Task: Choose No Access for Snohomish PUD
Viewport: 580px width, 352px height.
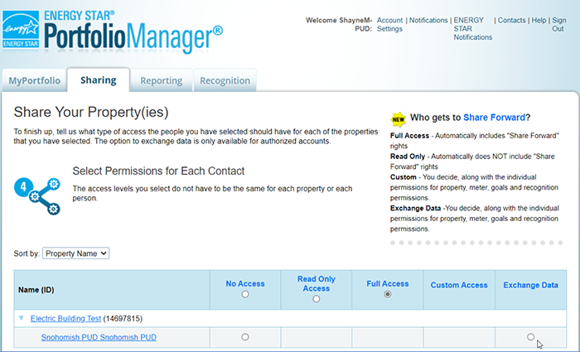Action: click(245, 337)
